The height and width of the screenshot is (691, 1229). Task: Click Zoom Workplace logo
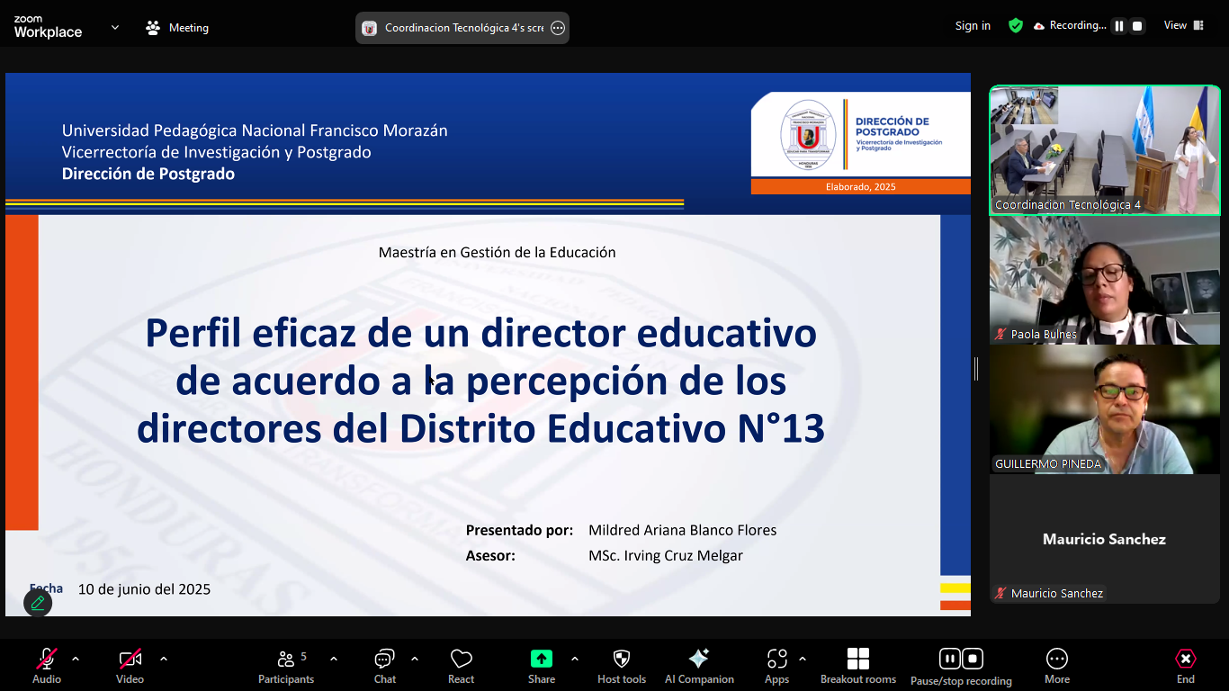click(48, 27)
